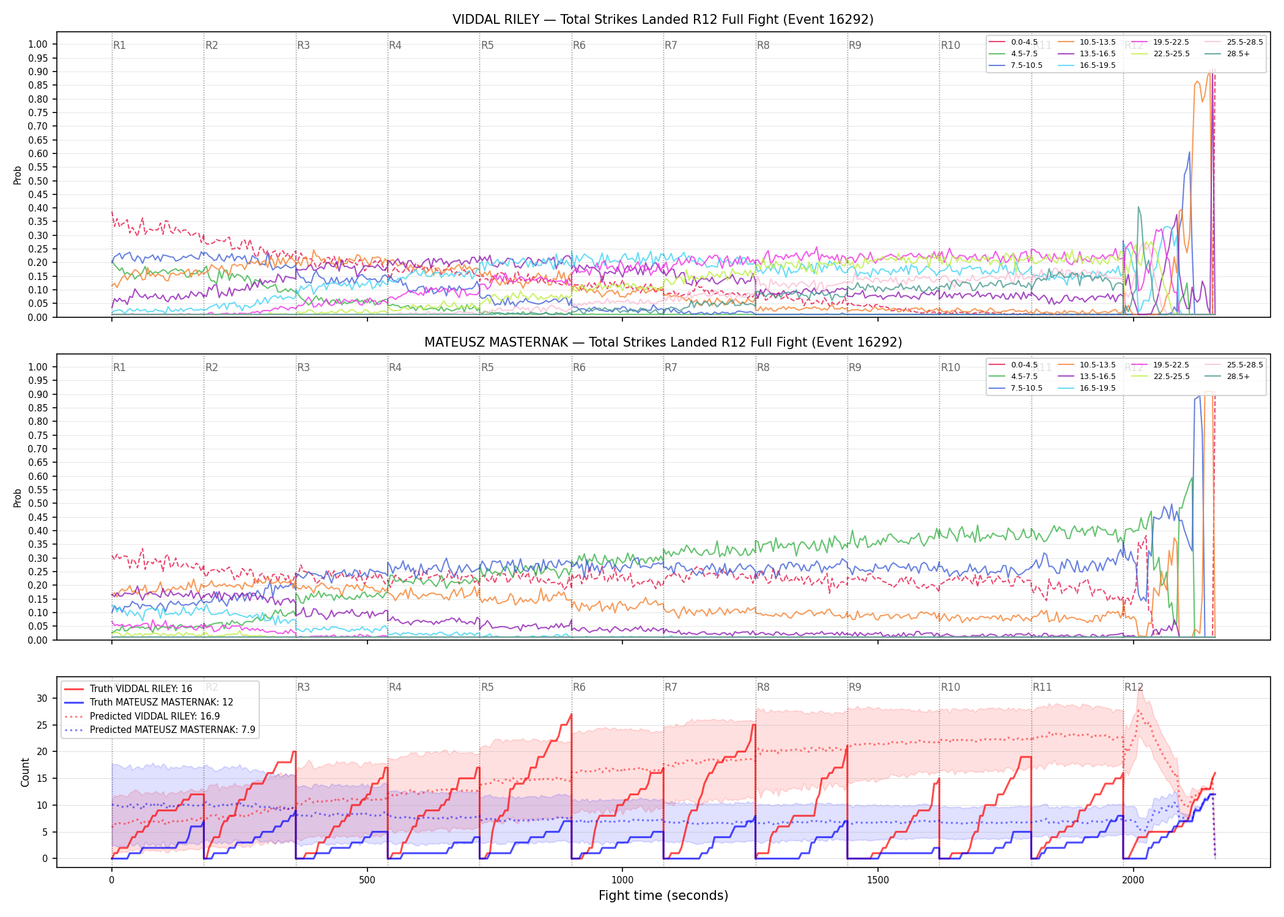
Task: Click R11 round marker in Count chart
Action: click(1042, 687)
